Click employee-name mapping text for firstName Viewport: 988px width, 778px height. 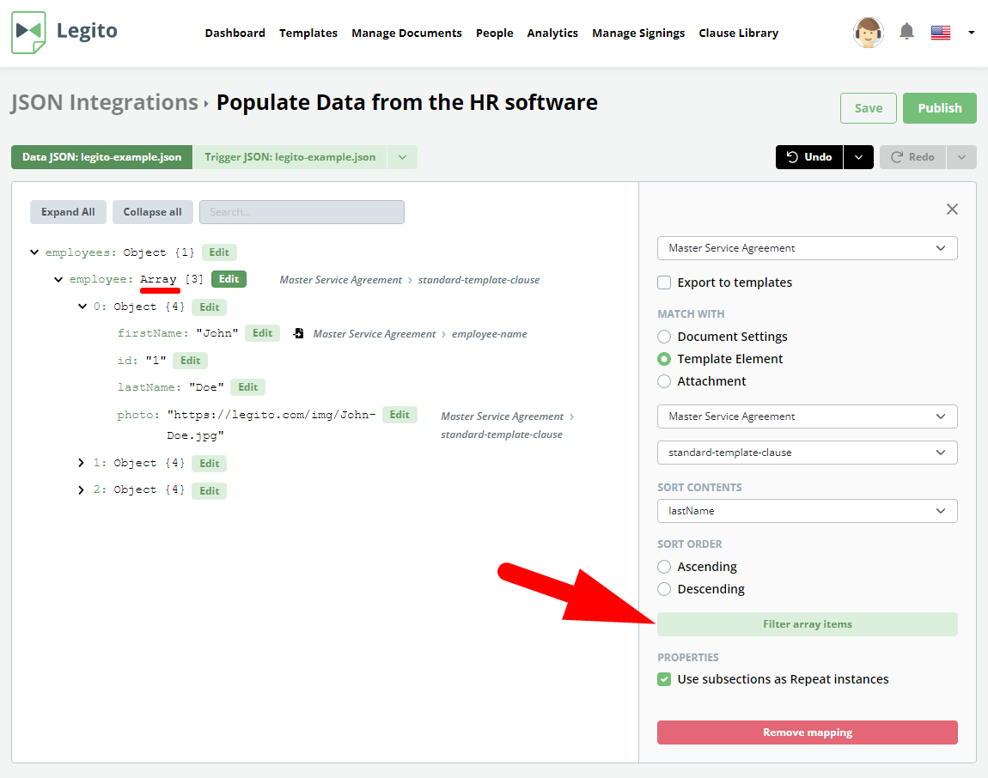[489, 334]
